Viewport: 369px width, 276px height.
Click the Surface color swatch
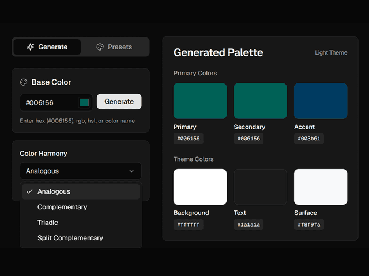[x=321, y=187]
